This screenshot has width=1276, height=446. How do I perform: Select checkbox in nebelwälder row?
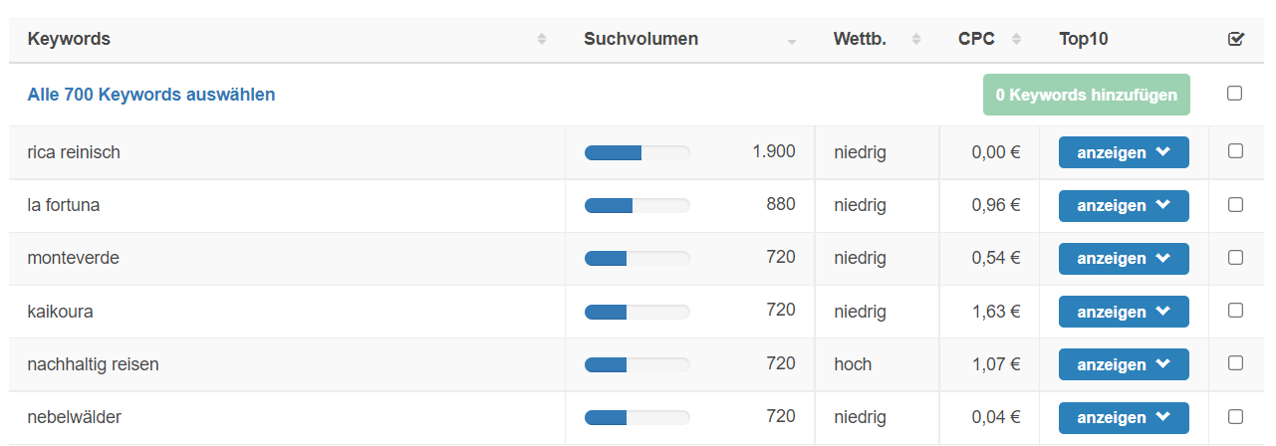[1235, 416]
